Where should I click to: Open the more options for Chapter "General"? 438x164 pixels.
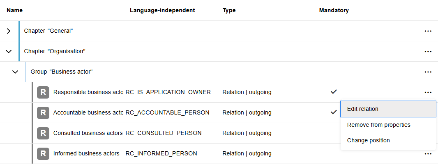tap(428, 31)
